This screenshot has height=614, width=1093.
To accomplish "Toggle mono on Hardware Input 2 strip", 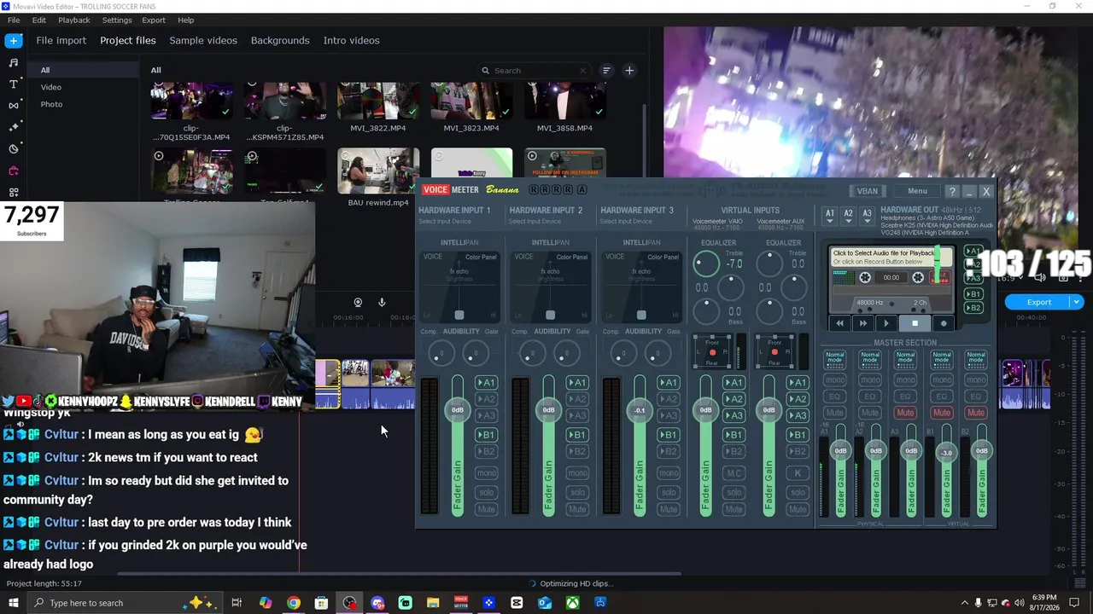I will click(x=577, y=473).
